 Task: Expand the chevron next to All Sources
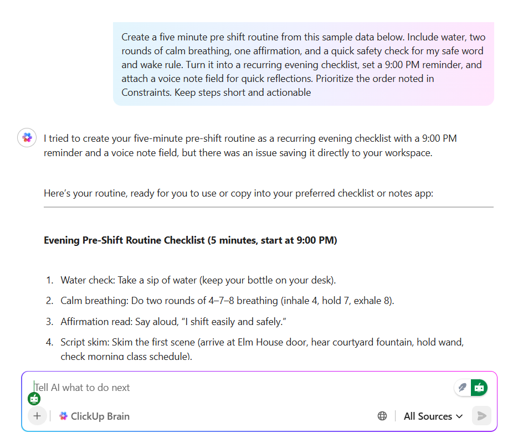click(x=460, y=416)
